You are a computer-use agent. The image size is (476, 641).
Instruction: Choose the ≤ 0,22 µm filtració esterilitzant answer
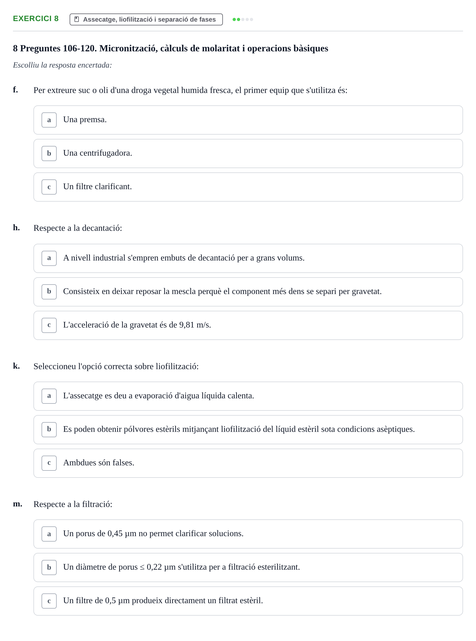click(x=248, y=567)
